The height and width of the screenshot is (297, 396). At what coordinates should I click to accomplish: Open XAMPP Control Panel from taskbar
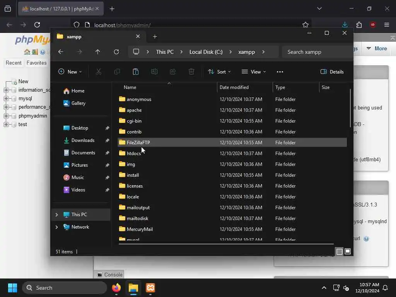coord(150,288)
